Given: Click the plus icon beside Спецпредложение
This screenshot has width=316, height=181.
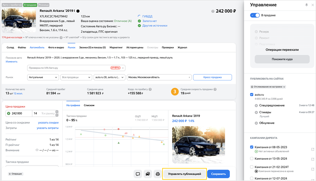Looking at the screenshot, I should [x=256, y=106].
